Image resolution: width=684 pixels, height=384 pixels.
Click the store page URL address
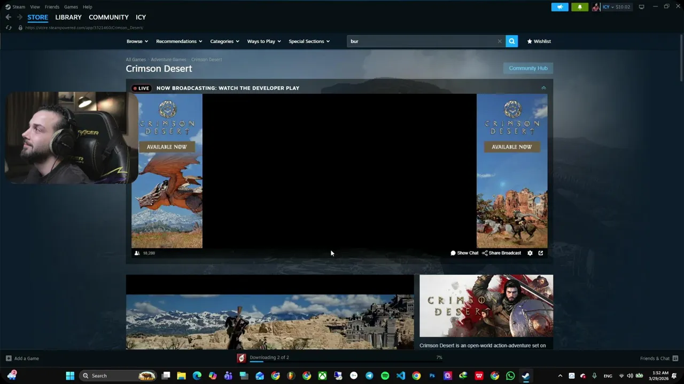[x=84, y=27]
